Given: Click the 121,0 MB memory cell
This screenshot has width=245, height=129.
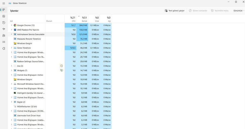Looking at the screenshot, I should [x=82, y=34].
